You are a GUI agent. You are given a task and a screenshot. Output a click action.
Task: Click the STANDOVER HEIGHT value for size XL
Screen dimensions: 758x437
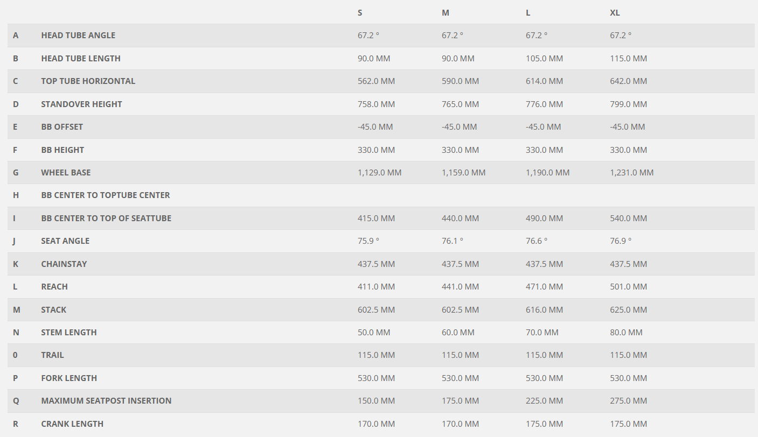point(628,104)
